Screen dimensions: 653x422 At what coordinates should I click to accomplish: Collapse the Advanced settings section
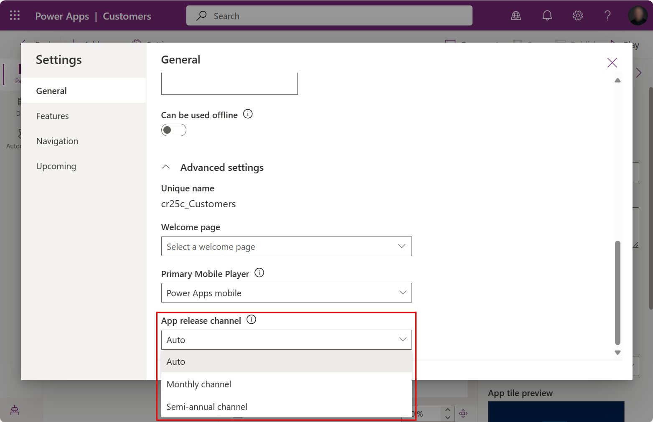(x=166, y=166)
